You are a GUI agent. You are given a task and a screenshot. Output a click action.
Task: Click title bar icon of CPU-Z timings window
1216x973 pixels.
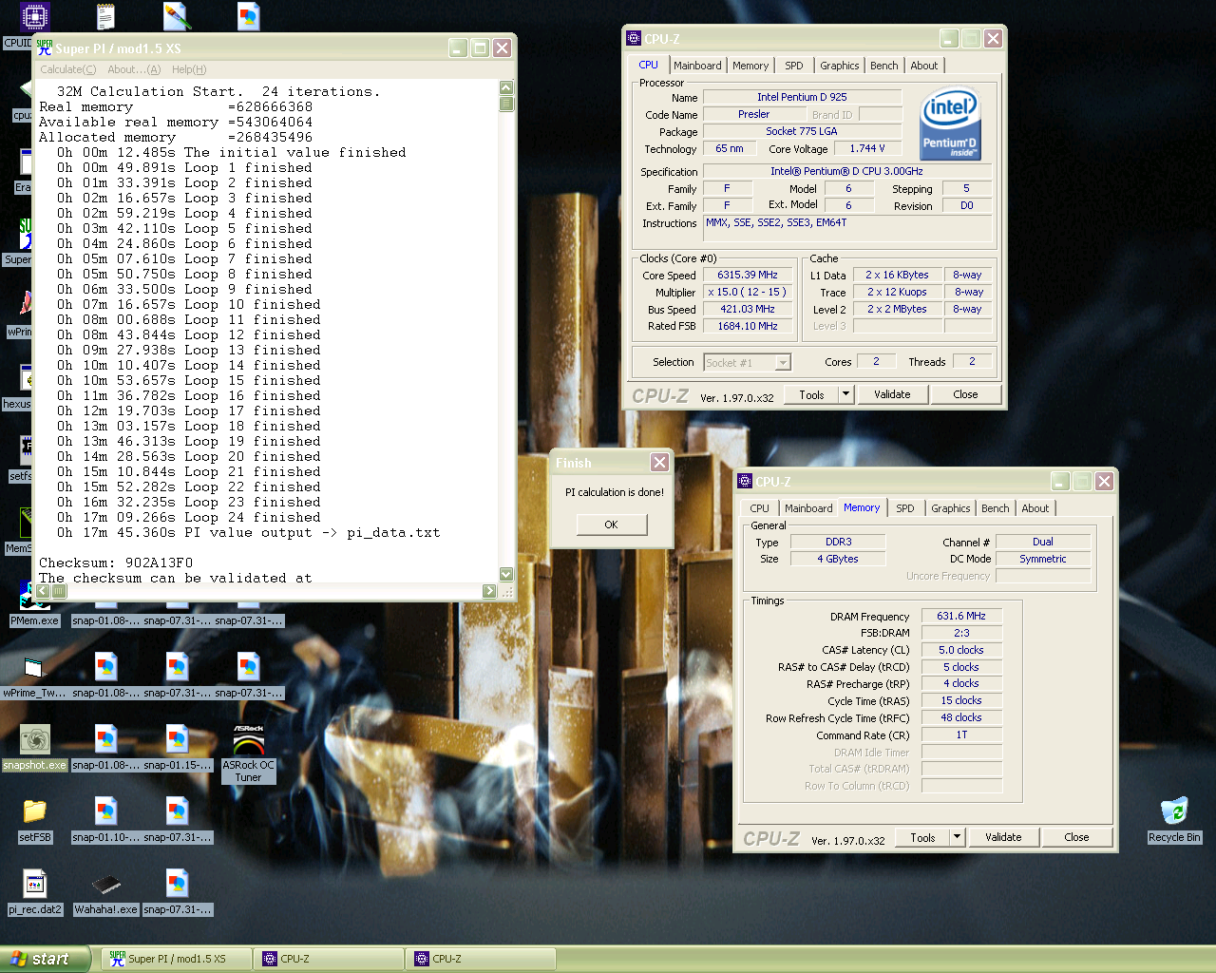coord(745,481)
